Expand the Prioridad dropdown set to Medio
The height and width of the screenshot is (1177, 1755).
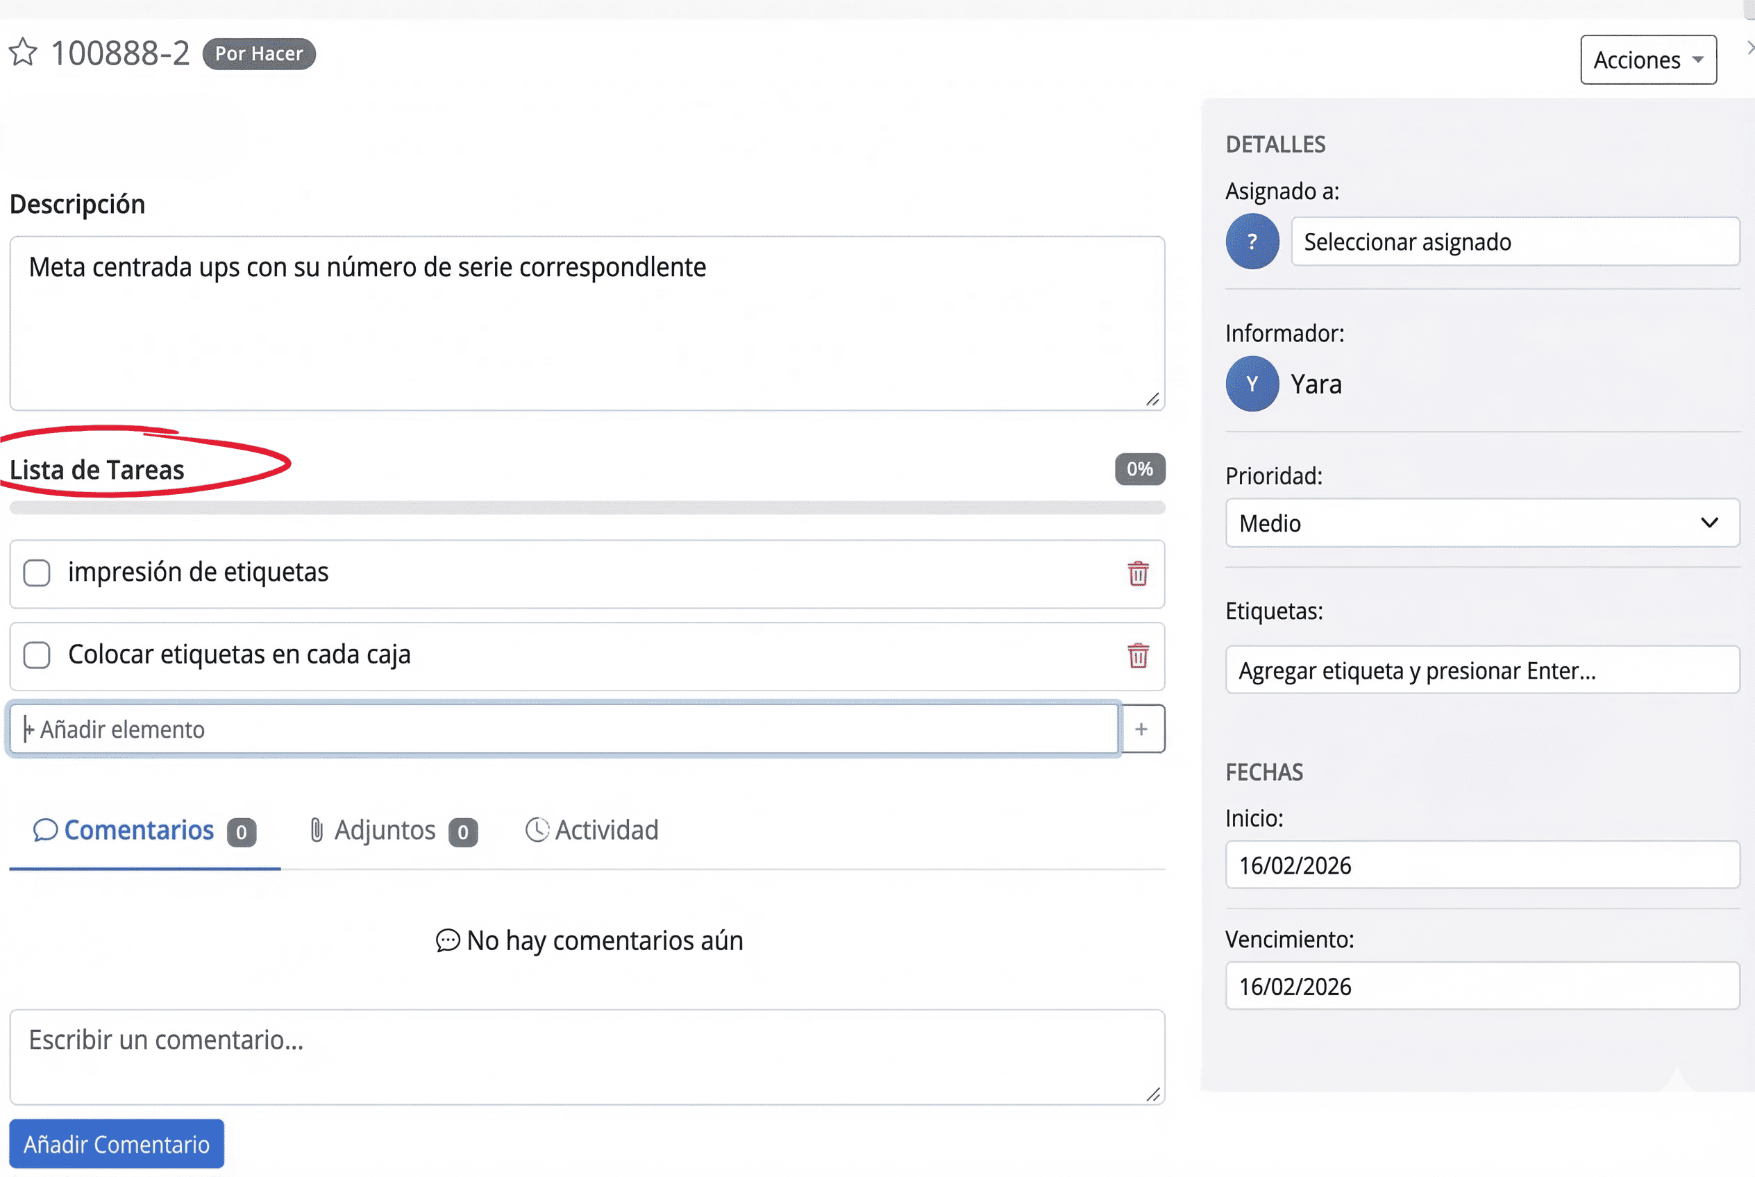coord(1481,523)
